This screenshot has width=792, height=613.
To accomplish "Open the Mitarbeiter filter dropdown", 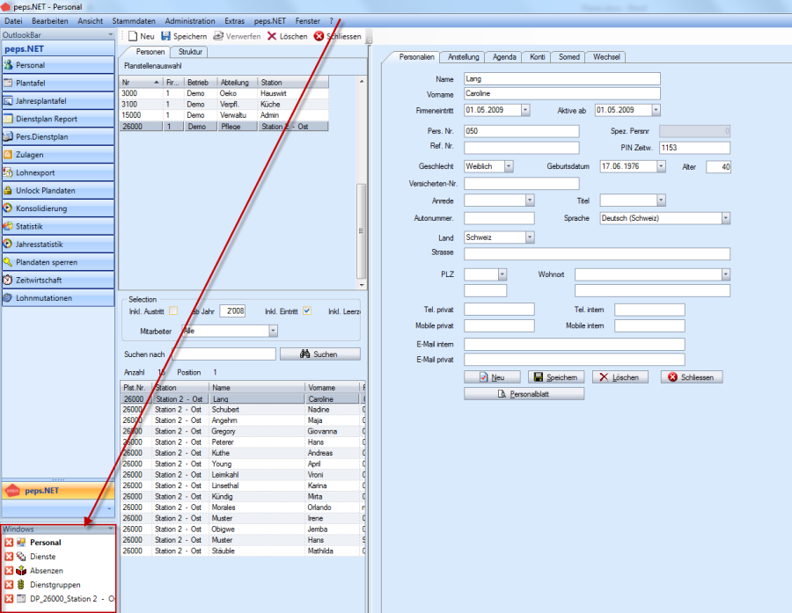I will pos(273,331).
